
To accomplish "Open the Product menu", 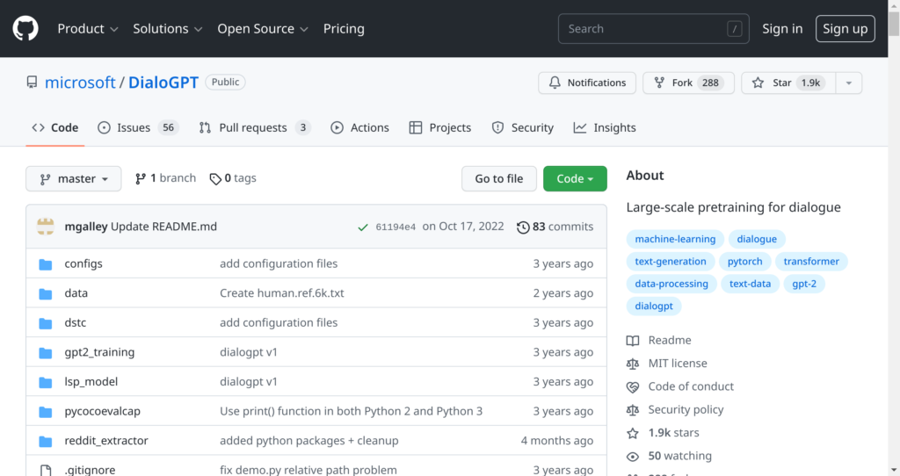I will (x=87, y=29).
